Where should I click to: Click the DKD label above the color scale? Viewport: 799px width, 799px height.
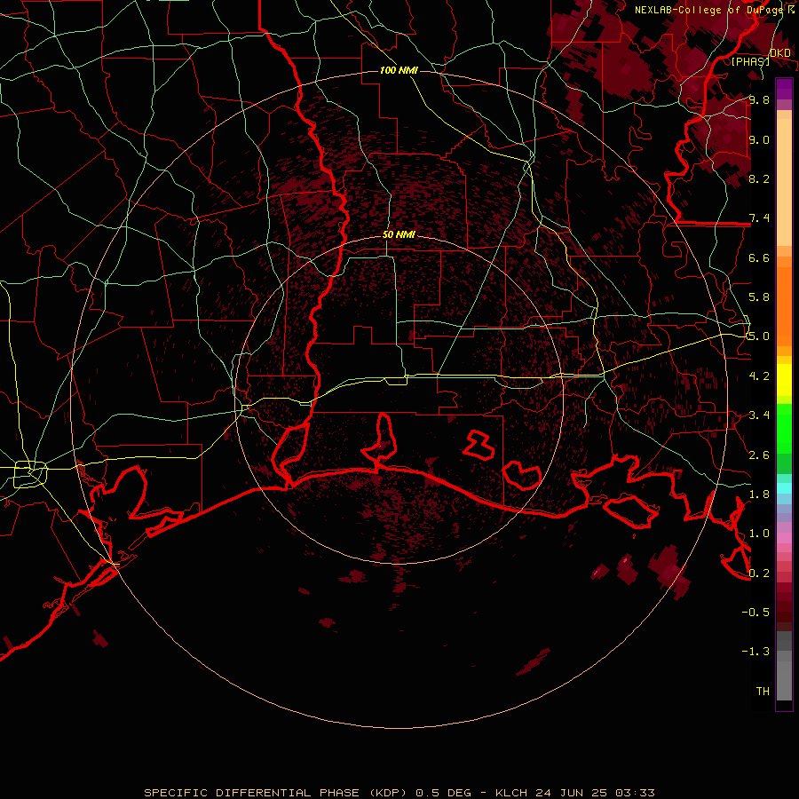coord(780,53)
